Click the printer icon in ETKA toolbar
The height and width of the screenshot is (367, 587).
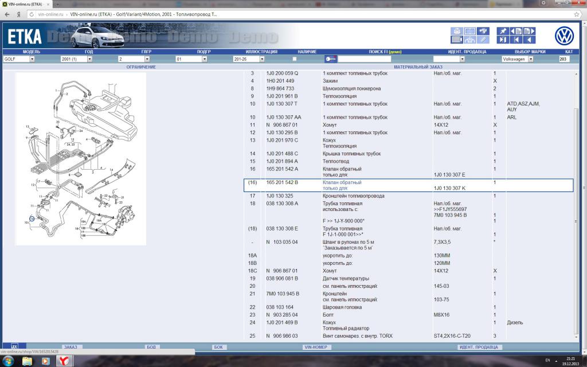pyautogui.click(x=456, y=31)
